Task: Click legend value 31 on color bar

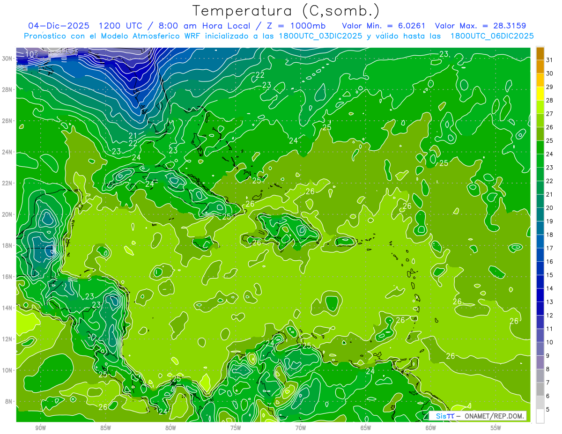Action: tap(550, 60)
